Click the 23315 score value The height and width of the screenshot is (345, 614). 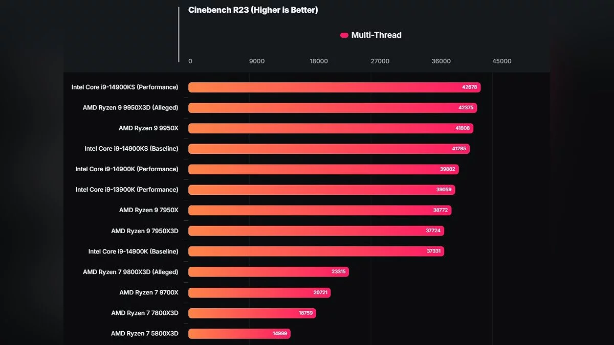tap(338, 272)
